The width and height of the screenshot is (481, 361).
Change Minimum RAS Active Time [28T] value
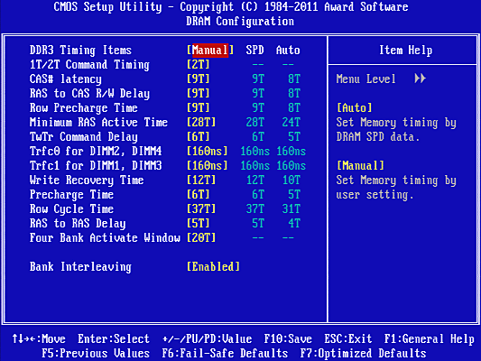click(201, 123)
